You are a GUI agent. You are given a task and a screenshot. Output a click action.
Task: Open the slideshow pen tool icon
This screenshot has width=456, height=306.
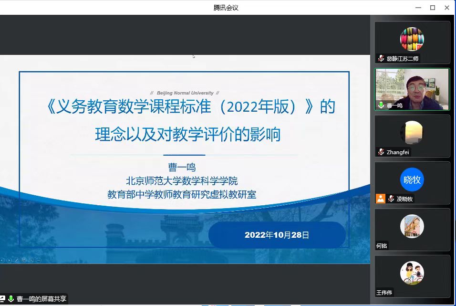tap(17, 260)
